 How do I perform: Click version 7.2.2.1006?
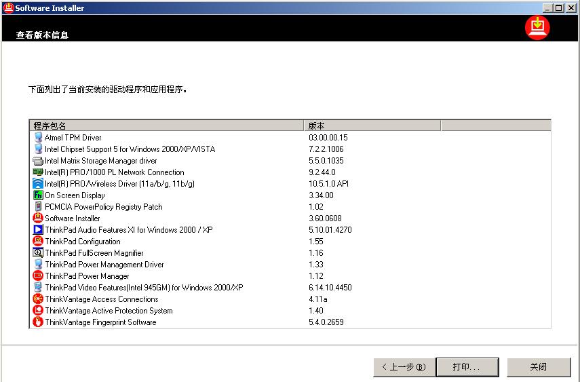[326, 149]
